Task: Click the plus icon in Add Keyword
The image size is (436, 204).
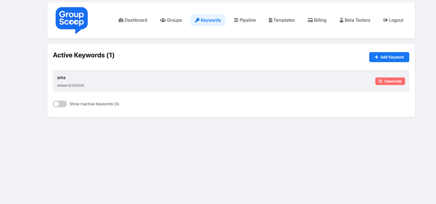Action: (x=376, y=57)
